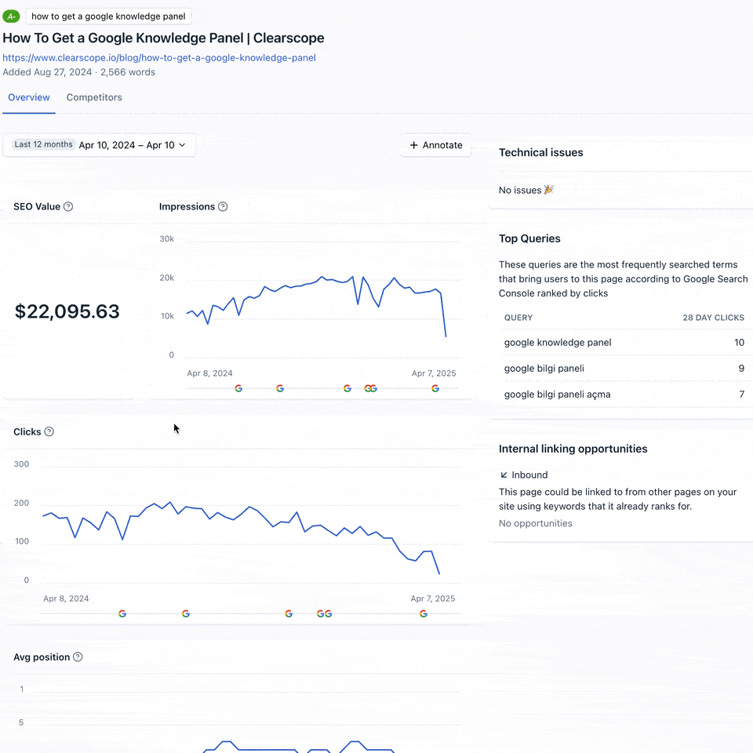The image size is (753, 753).
Task: Click the Clicks chart help icon
Action: pyautogui.click(x=49, y=431)
